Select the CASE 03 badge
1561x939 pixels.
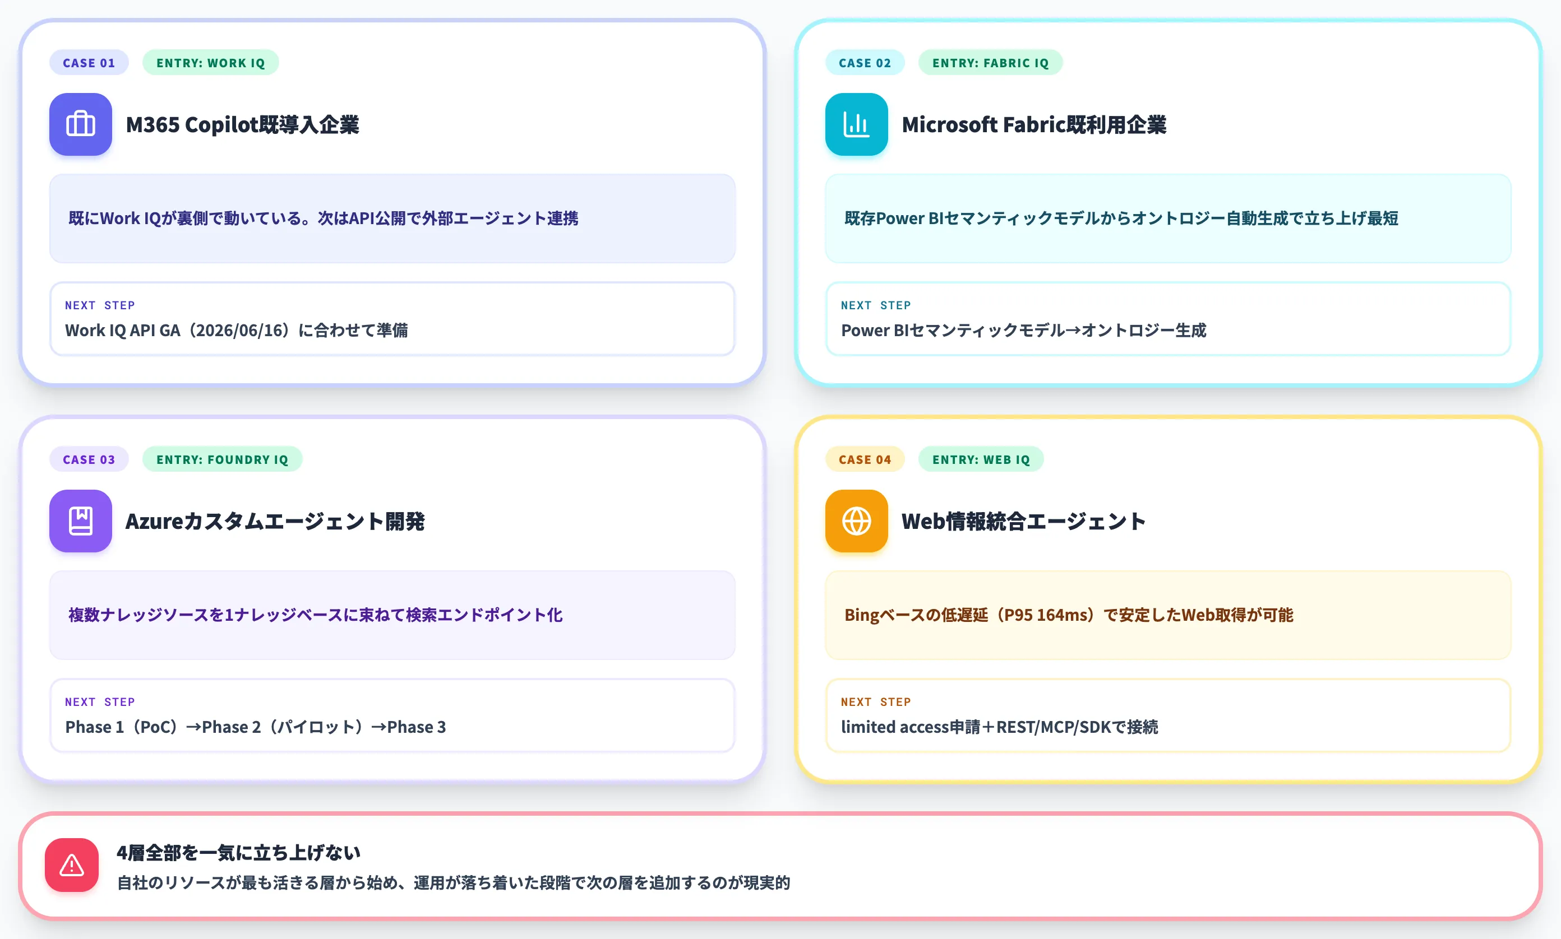point(89,459)
